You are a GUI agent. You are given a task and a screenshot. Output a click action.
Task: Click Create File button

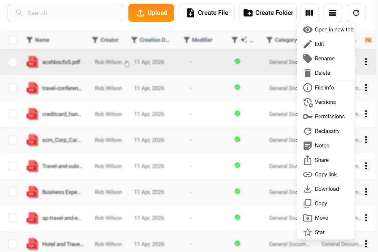(x=207, y=13)
